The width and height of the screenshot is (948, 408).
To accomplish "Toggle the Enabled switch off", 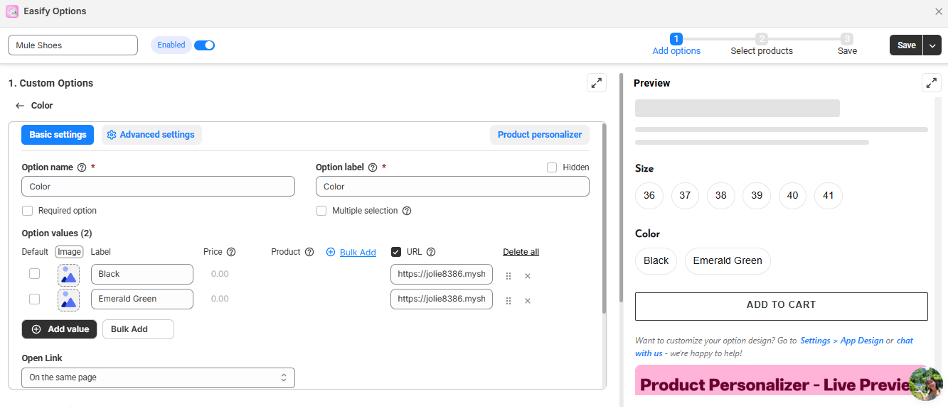I will [204, 45].
